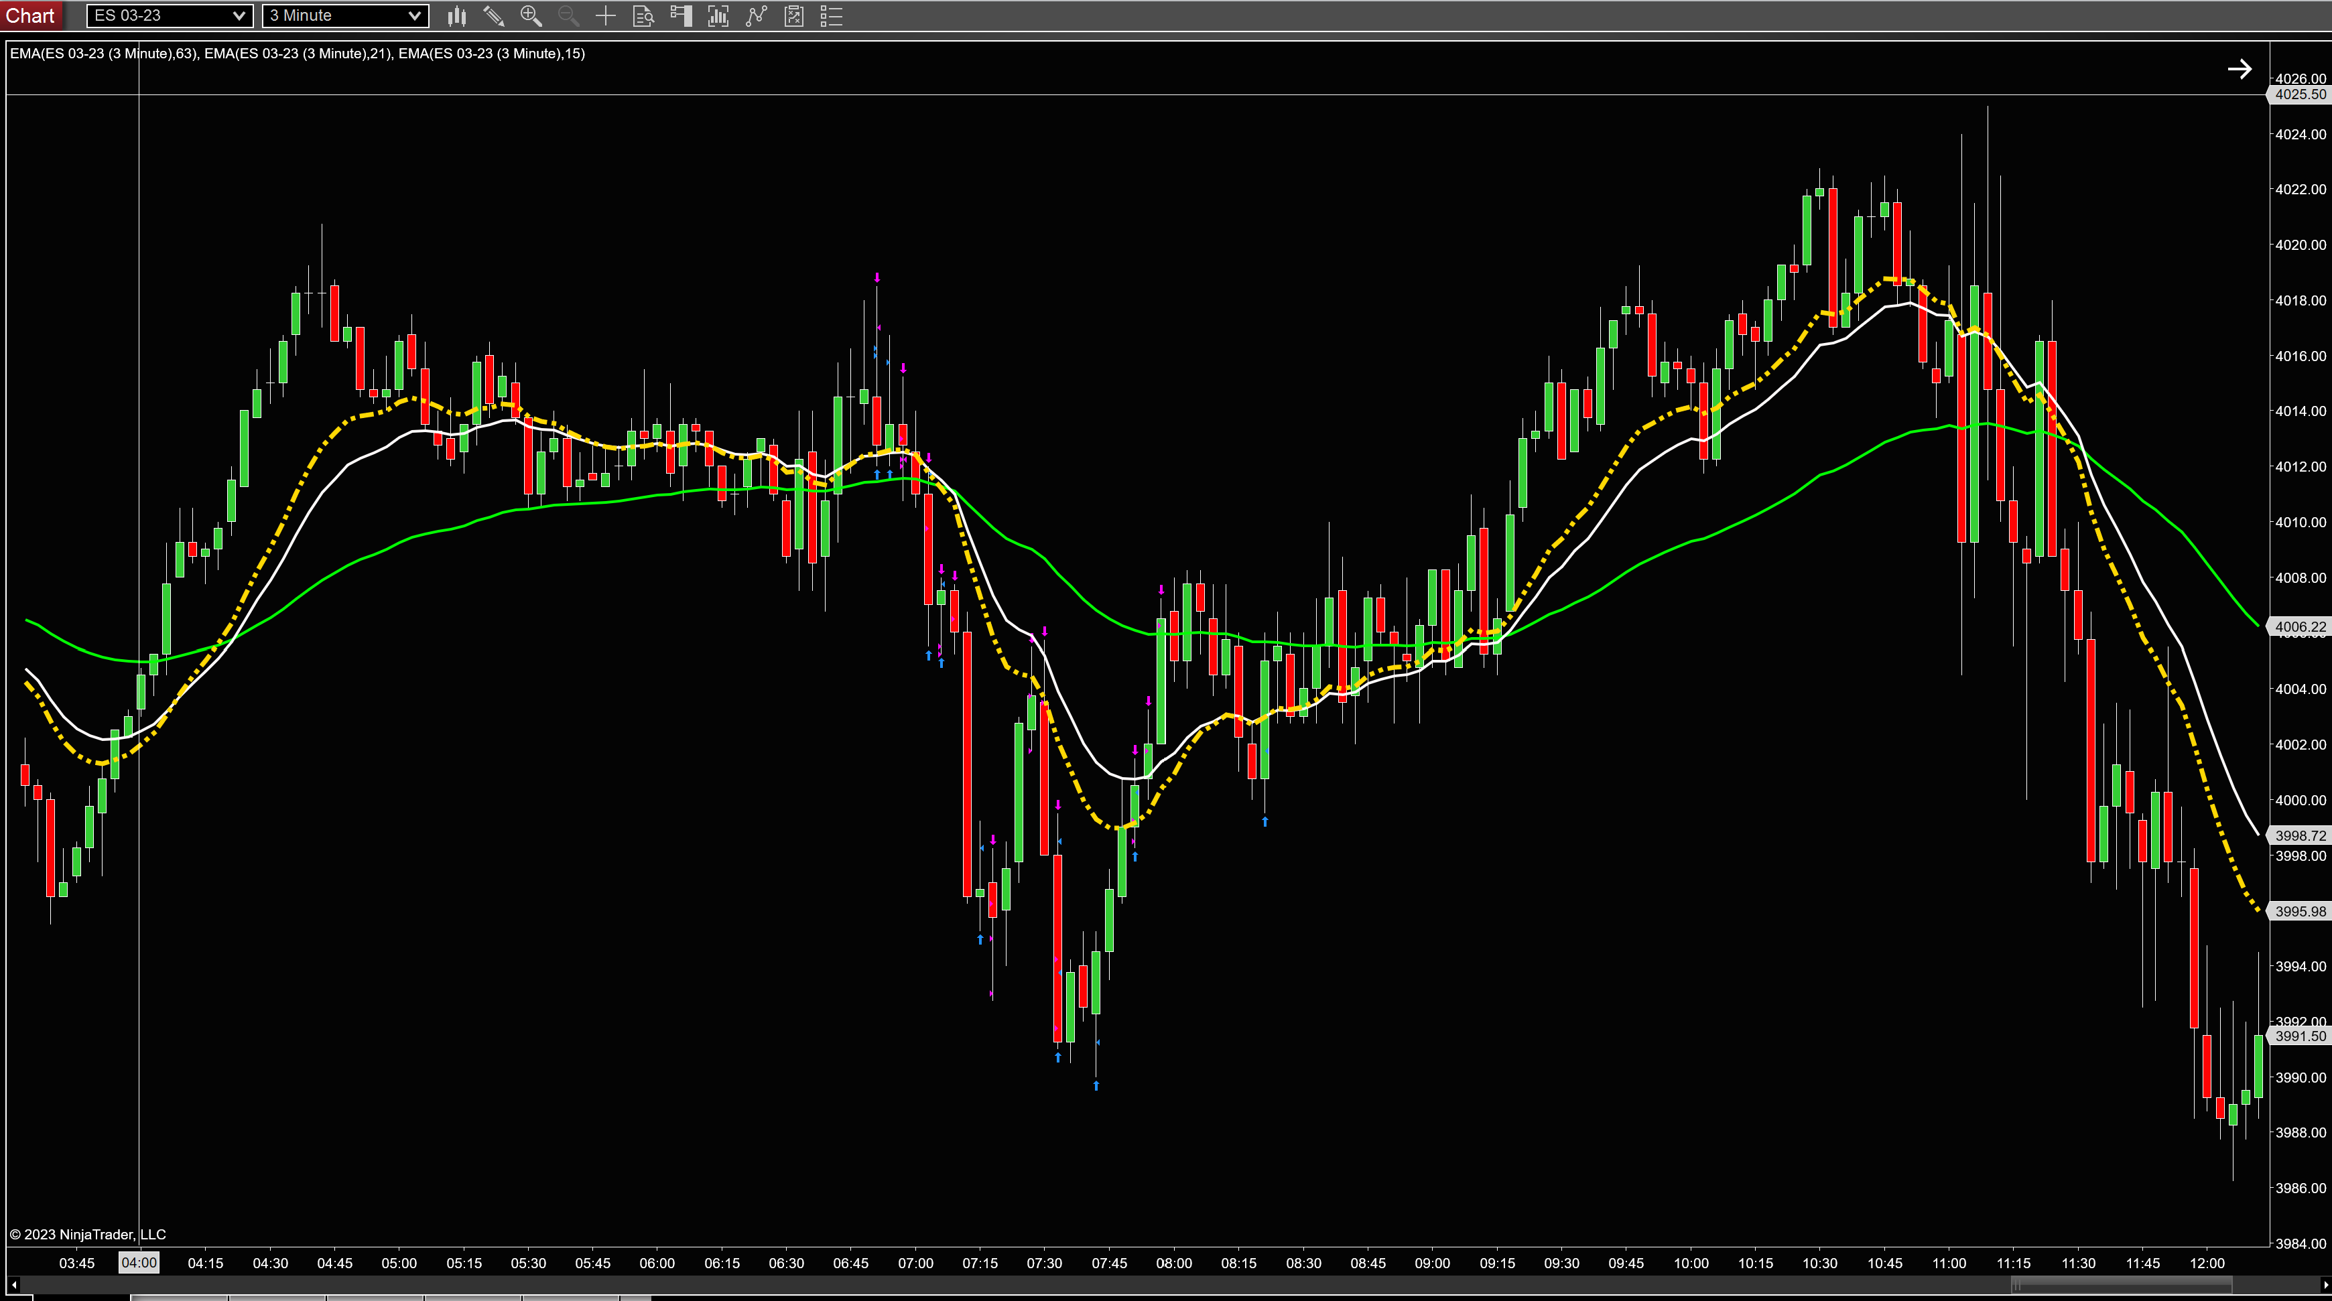Click the zoom out magnifier icon
The image size is (2332, 1301).
pyautogui.click(x=568, y=15)
